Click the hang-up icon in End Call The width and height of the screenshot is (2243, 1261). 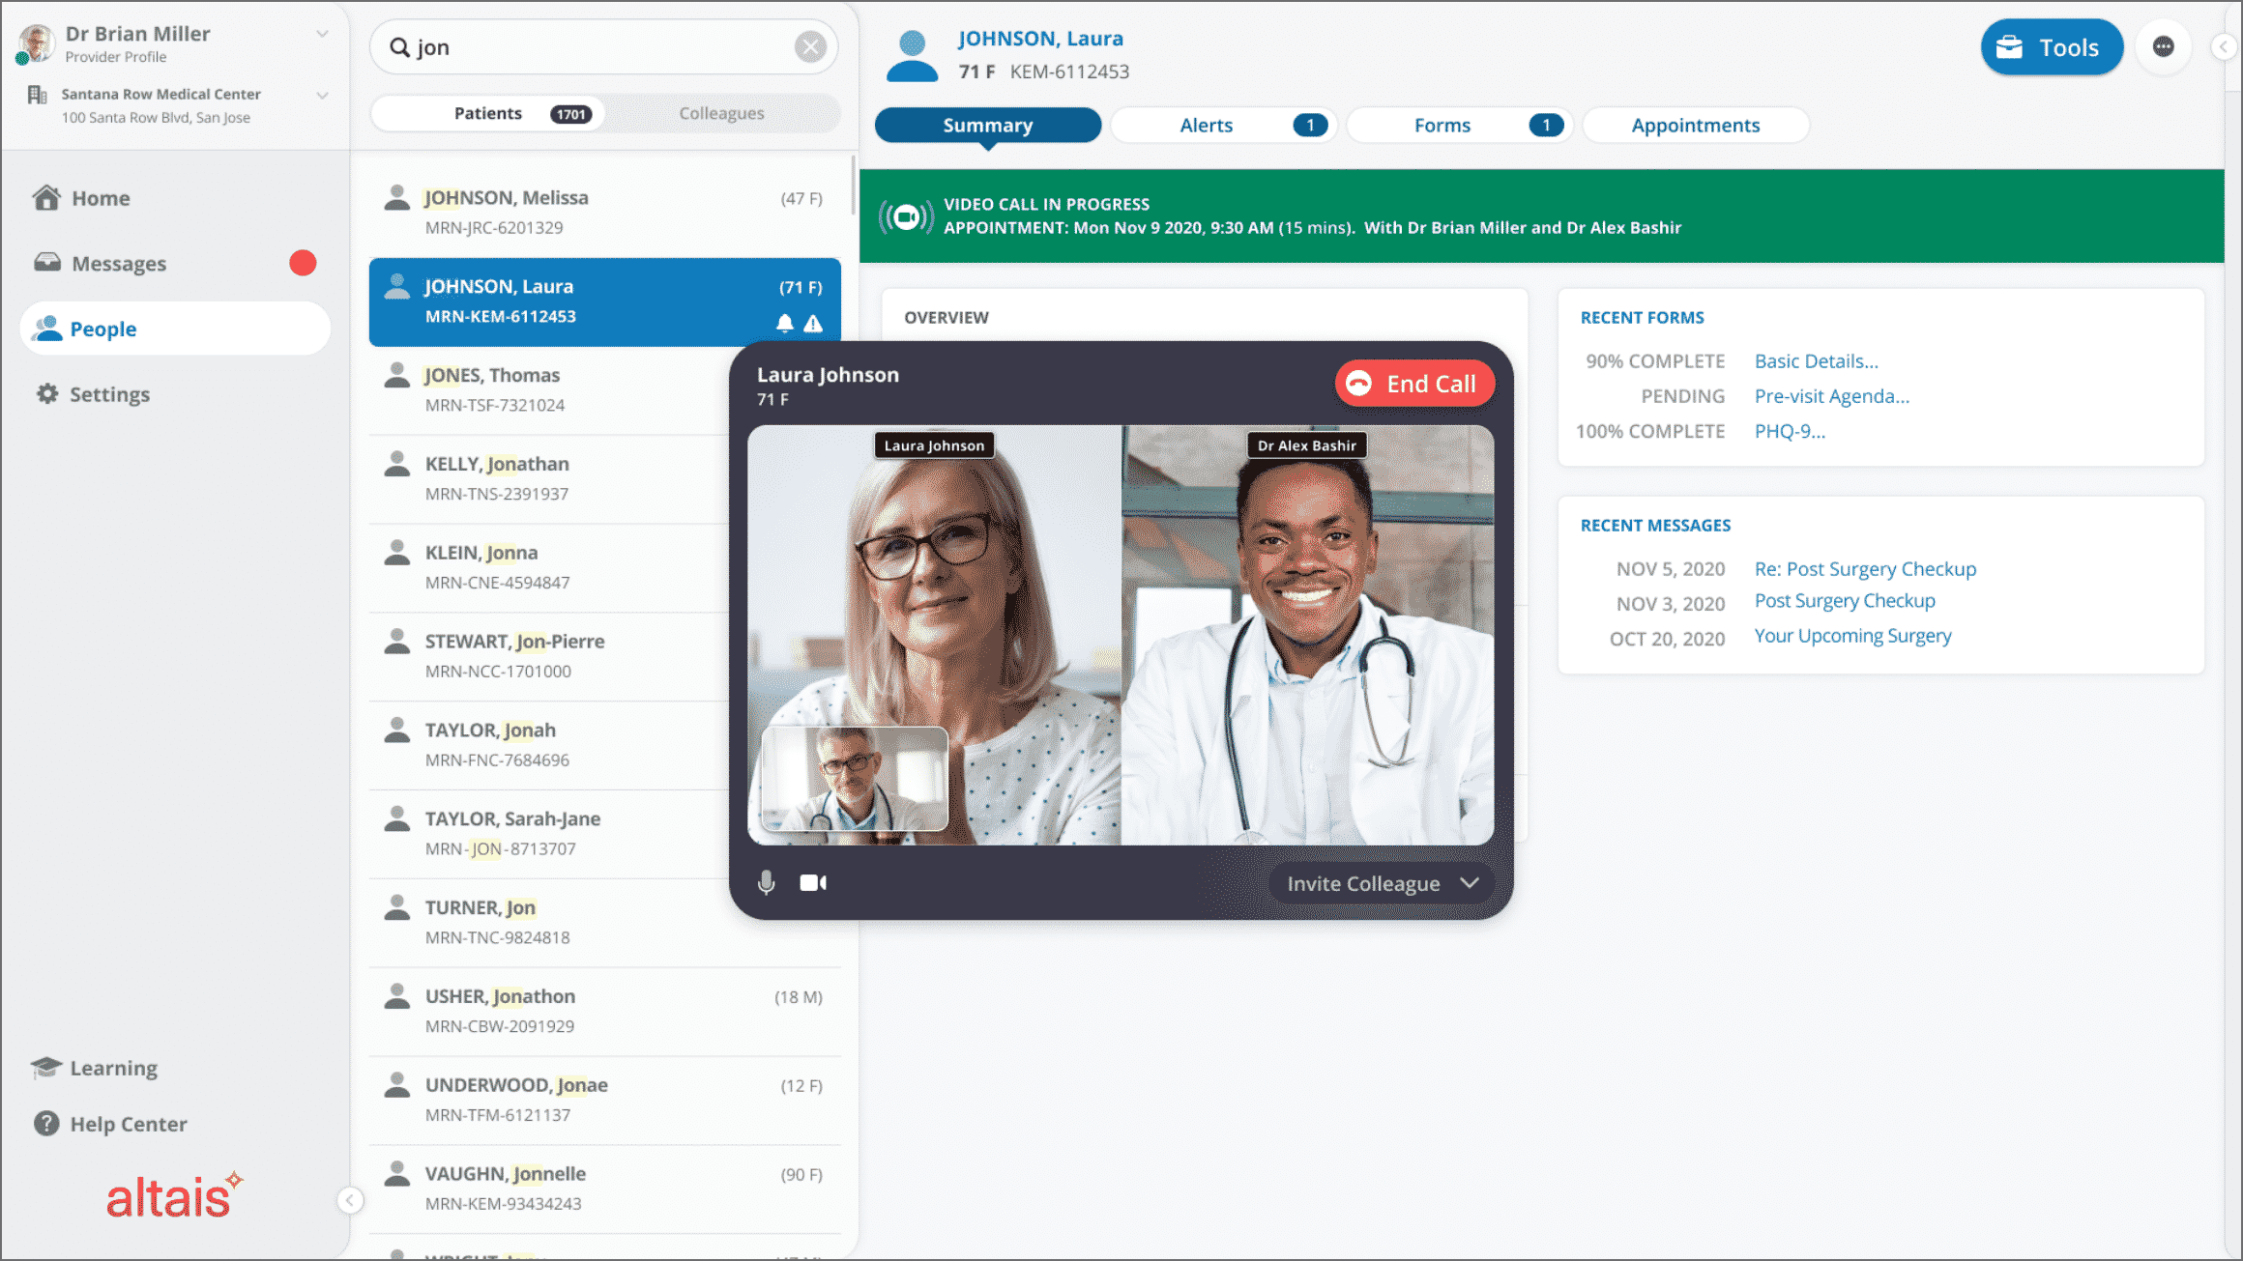coord(1359,384)
